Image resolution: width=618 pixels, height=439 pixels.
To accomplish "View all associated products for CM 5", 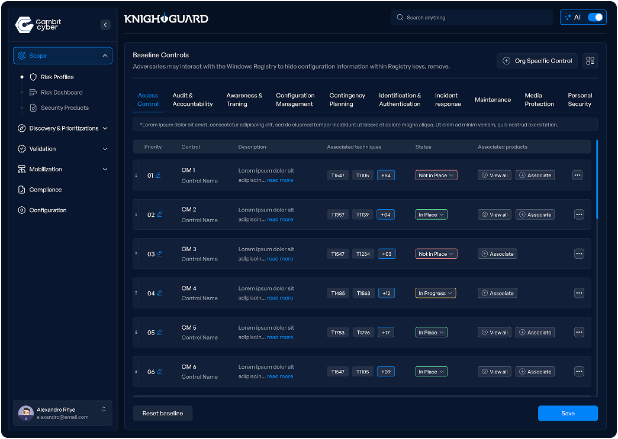I will 495,333.
